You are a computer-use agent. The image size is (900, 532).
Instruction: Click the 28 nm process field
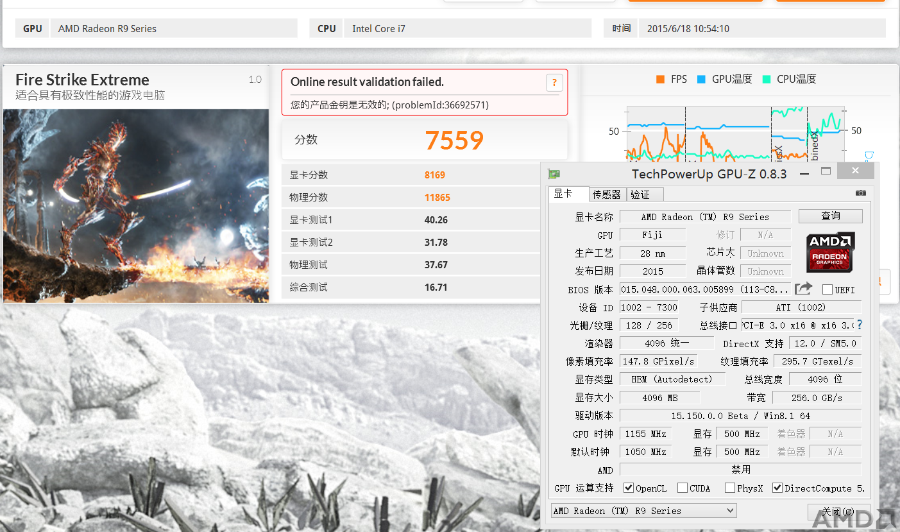(652, 253)
